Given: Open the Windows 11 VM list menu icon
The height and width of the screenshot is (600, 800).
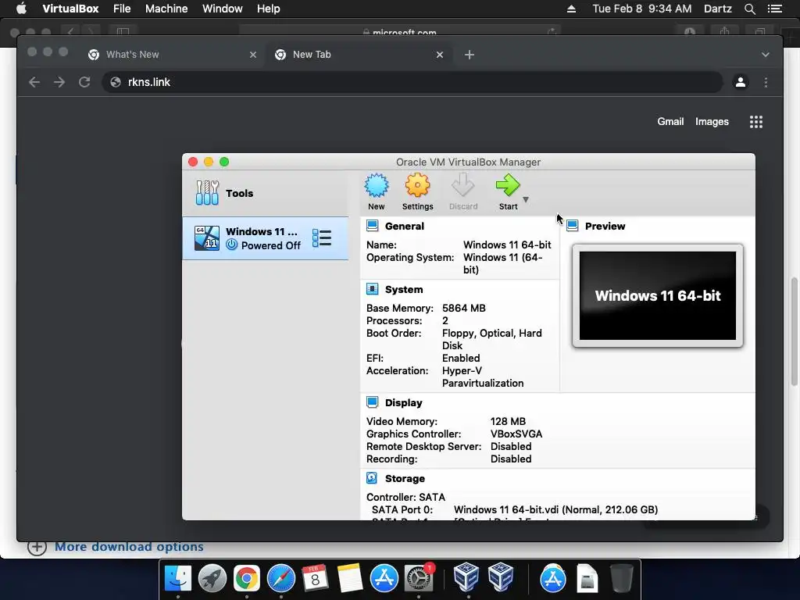Looking at the screenshot, I should click(x=322, y=238).
